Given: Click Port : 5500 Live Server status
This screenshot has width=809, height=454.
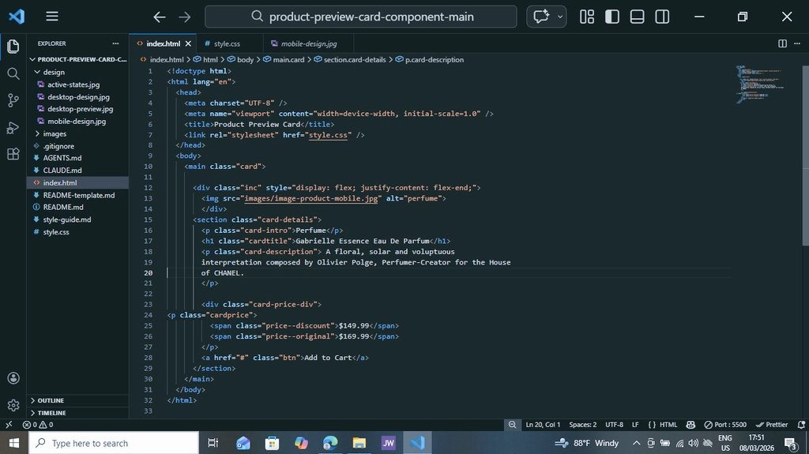Looking at the screenshot, I should [x=725, y=425].
